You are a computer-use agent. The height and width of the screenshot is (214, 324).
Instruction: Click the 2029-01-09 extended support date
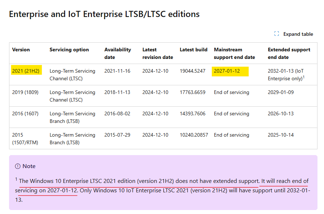click(281, 92)
